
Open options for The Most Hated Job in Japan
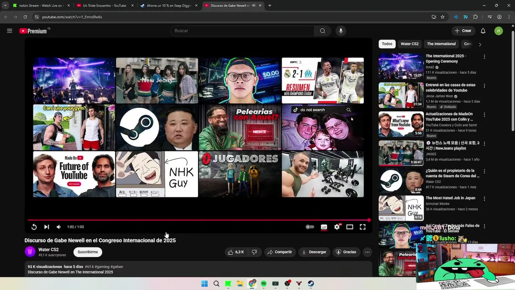pos(484,199)
